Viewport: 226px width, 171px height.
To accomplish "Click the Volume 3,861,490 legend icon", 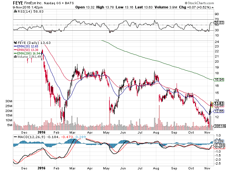I will (x=15, y=56).
